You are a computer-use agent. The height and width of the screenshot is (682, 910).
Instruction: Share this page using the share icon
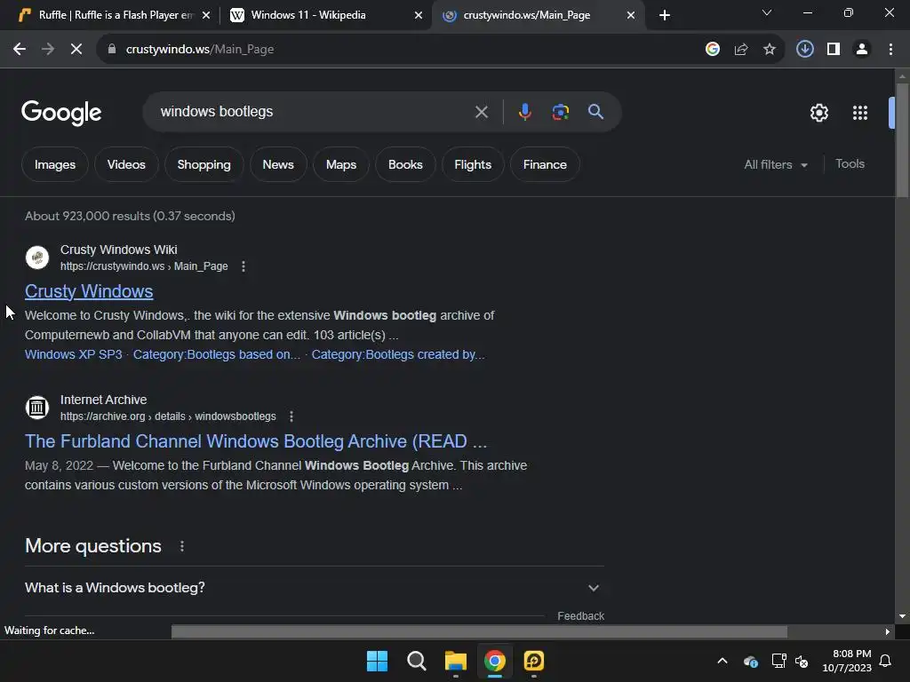[x=740, y=50]
